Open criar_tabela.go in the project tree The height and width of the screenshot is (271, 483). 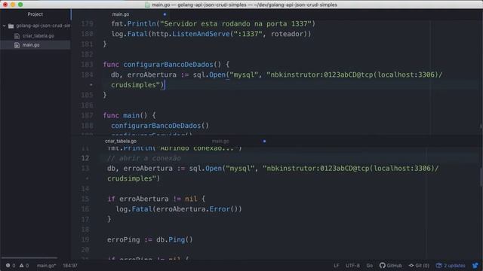[38, 35]
